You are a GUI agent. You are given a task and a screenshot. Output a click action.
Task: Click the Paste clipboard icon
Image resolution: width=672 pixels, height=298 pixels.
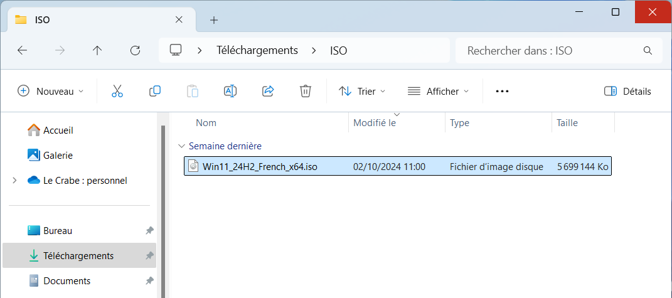[x=193, y=91]
